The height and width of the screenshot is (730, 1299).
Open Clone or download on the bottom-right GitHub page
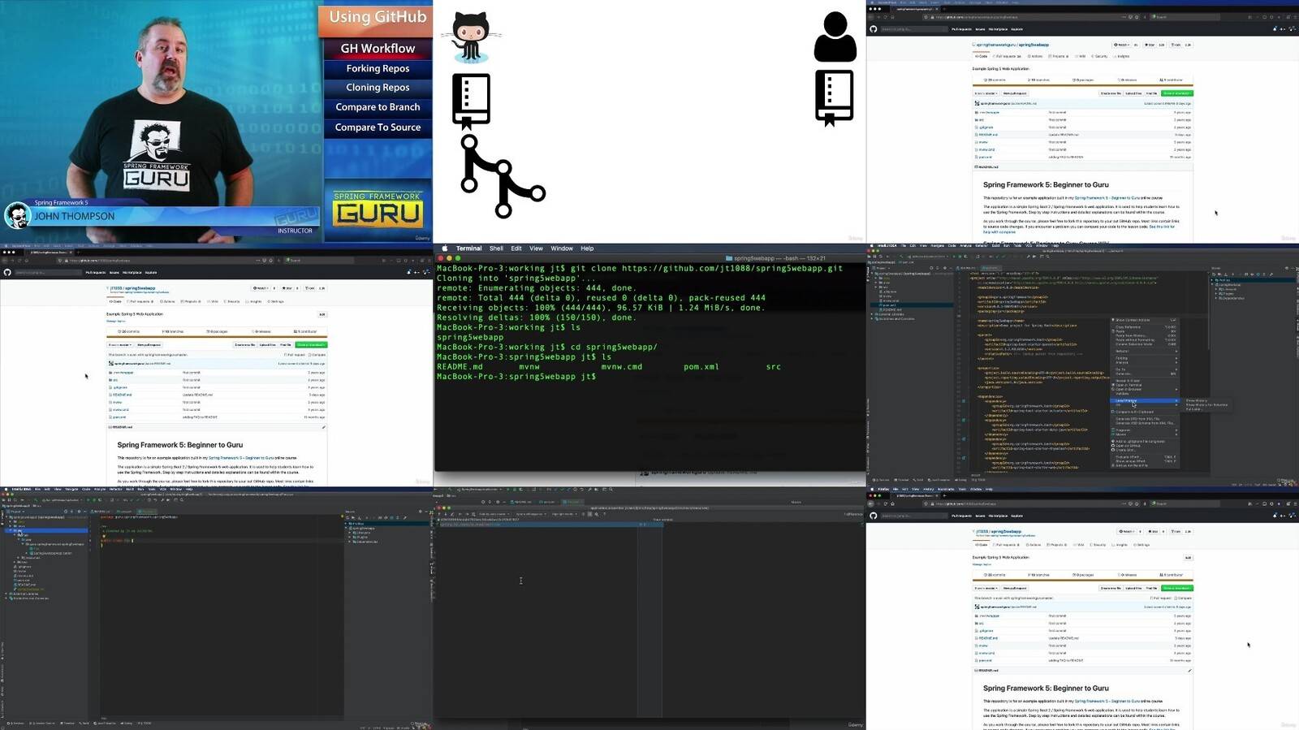click(x=1176, y=588)
